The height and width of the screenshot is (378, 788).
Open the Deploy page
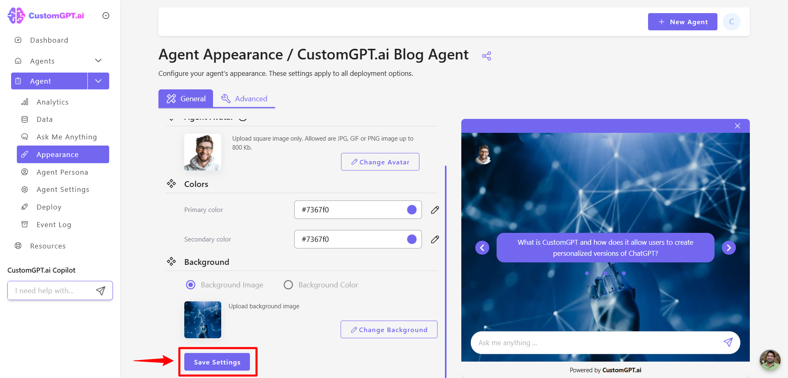point(49,207)
